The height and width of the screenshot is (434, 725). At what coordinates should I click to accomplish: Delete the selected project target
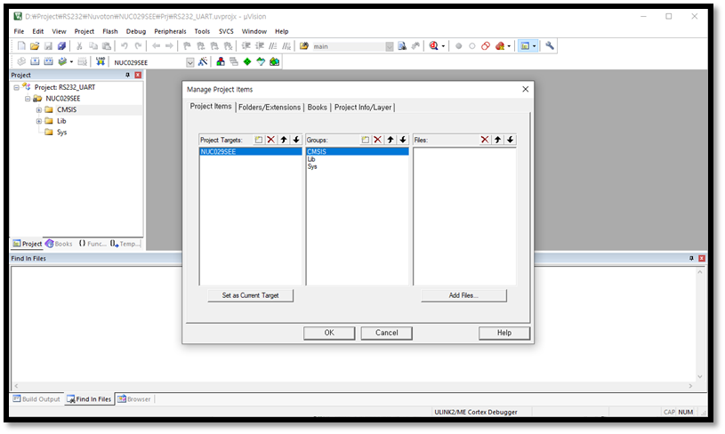coord(271,140)
